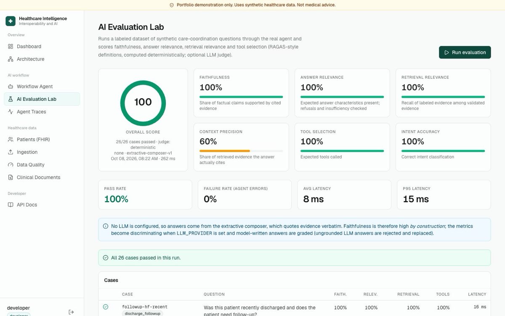This screenshot has width=505, height=316.
Task: Click the Healthcare Intelligence title
Action: [x=43, y=19]
